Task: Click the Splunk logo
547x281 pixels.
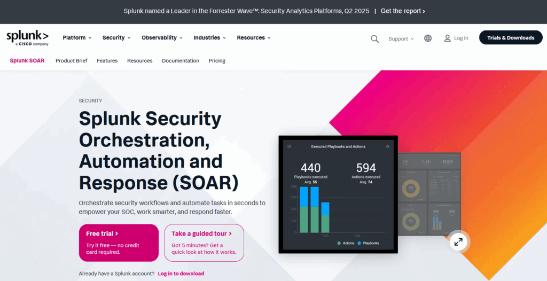Action: [27, 37]
